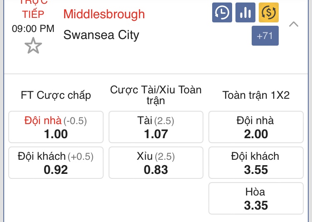Favorite the match with star icon
Screen dimensions: 312x222
[x=33, y=46]
